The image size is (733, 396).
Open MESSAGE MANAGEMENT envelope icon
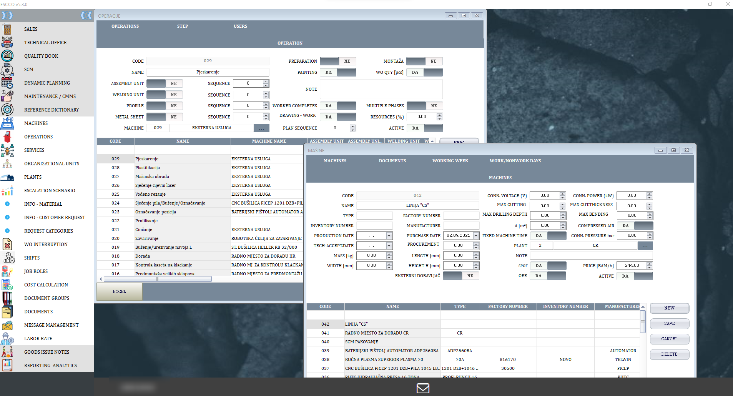(8, 325)
